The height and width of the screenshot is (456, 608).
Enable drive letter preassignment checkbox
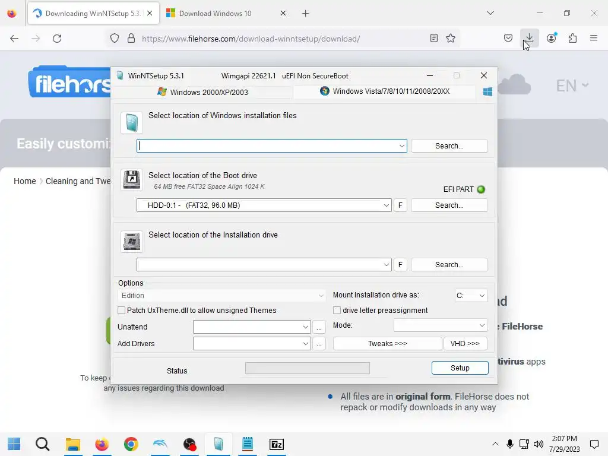tap(337, 310)
